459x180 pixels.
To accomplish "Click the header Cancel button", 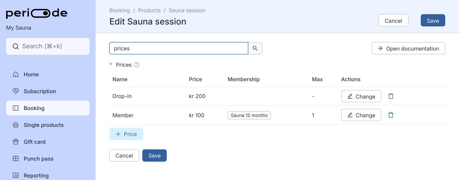I will click(x=393, y=20).
